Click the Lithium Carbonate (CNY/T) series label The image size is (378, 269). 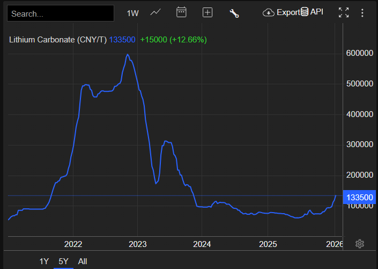(58, 40)
